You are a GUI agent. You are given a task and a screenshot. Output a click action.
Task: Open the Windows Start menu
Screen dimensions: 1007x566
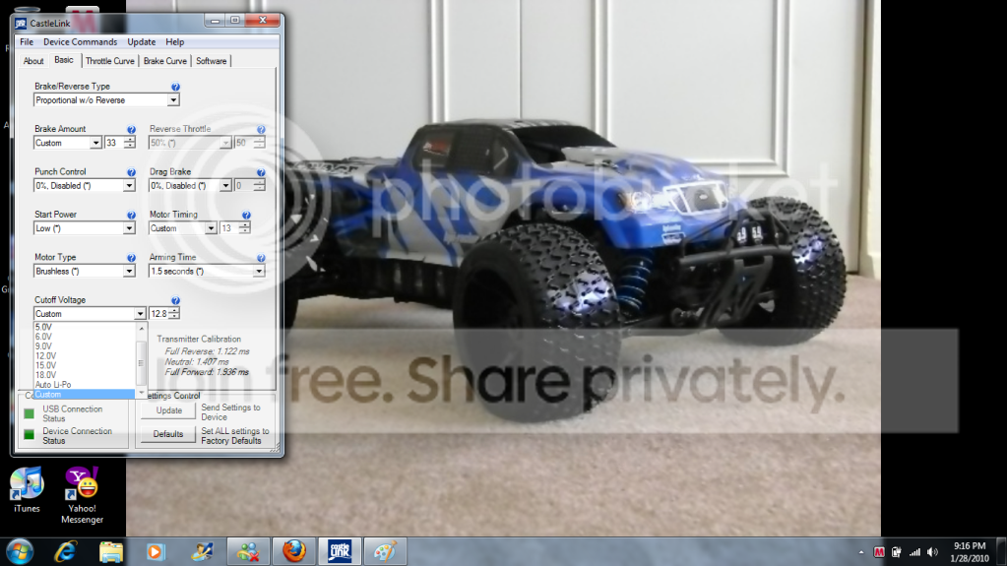(20, 552)
